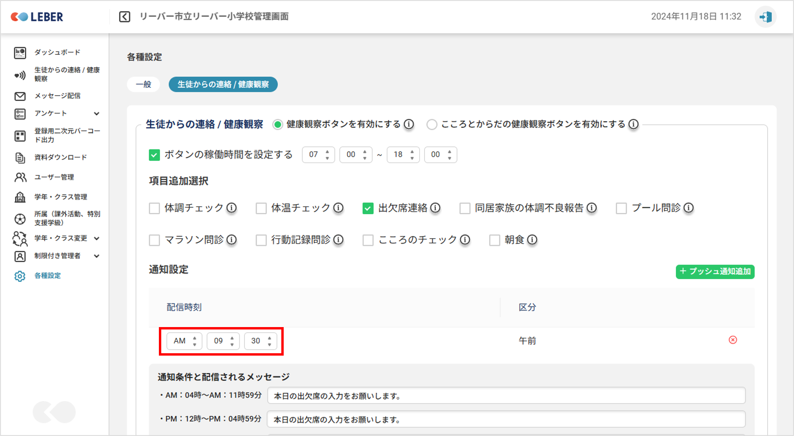The height and width of the screenshot is (436, 794).
Task: Click the AM message text field
Action: (506, 396)
